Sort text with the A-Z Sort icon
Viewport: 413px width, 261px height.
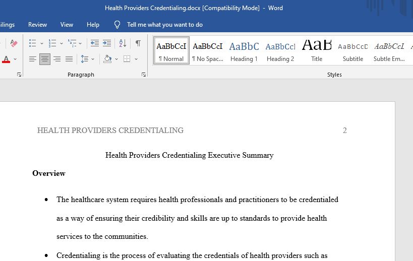pyautogui.click(x=123, y=43)
